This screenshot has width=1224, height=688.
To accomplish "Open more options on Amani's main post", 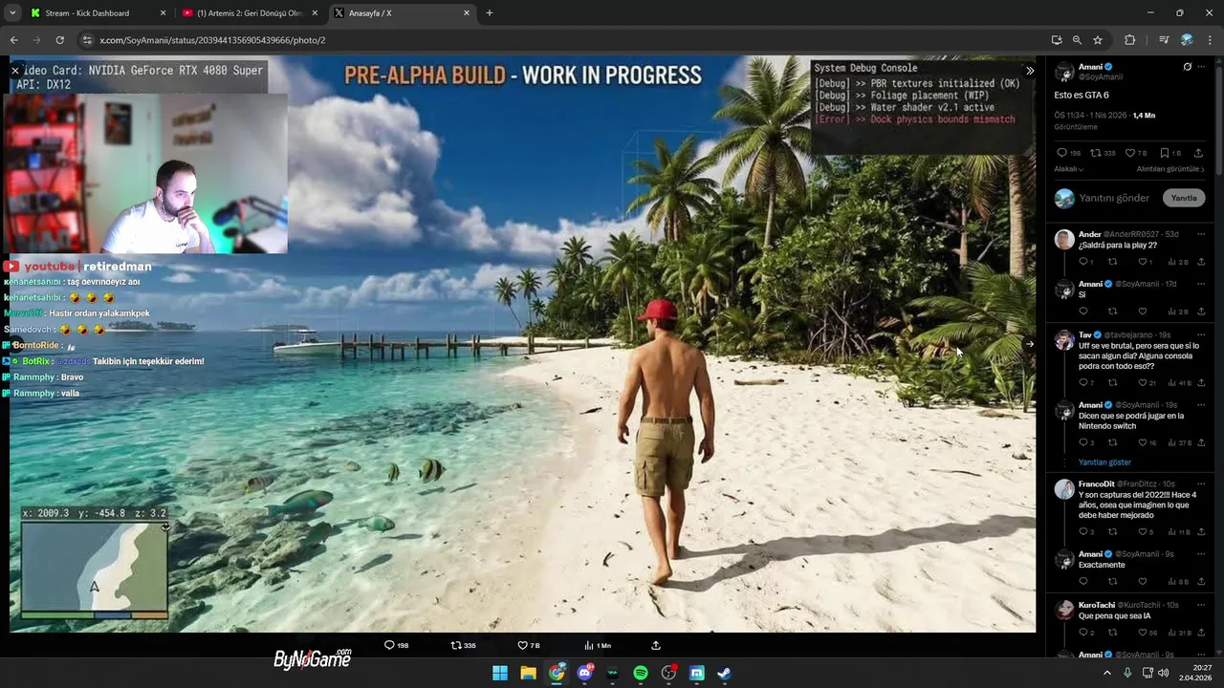I will [x=1202, y=67].
